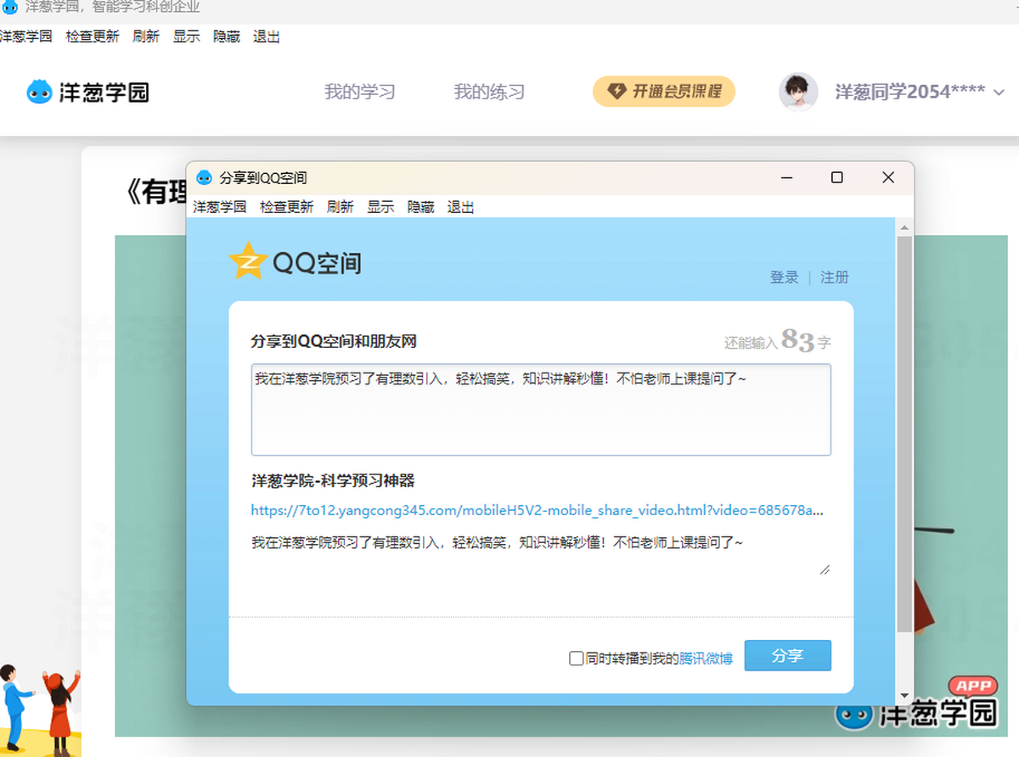Click the resize grip of summary textarea
The image size is (1019, 757).
coord(825,569)
